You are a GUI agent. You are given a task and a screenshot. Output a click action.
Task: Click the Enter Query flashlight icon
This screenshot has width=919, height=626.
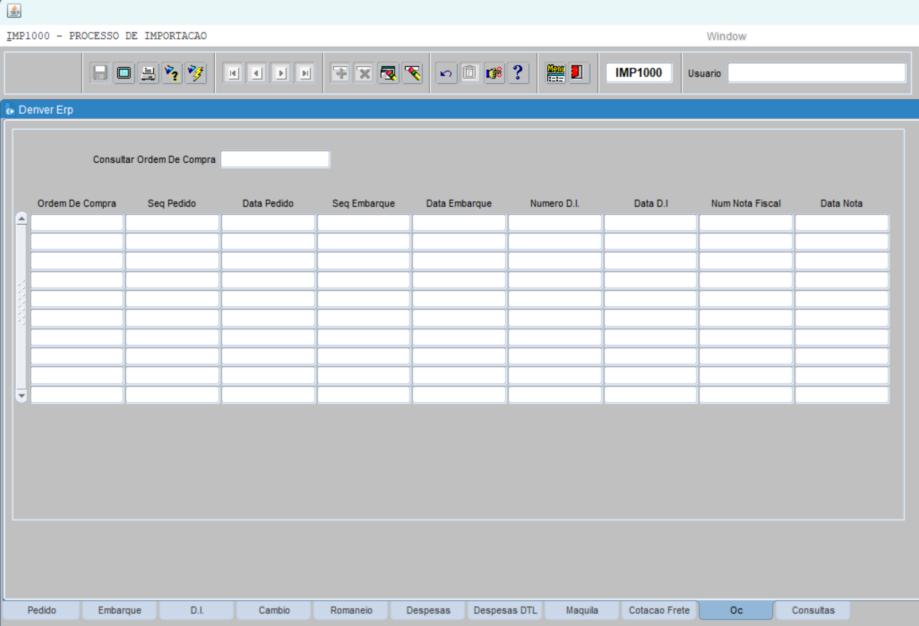[x=172, y=73]
